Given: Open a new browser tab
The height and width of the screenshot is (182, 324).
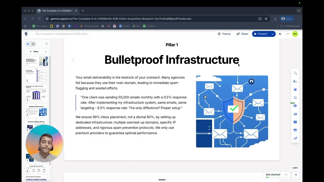Looking at the screenshot, I should (83, 11).
